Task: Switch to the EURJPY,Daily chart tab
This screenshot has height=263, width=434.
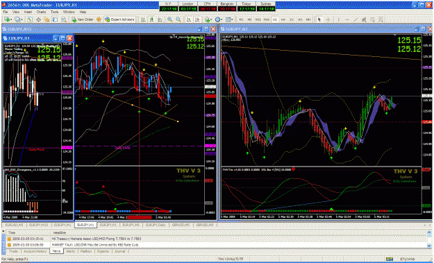Action: click(156, 225)
